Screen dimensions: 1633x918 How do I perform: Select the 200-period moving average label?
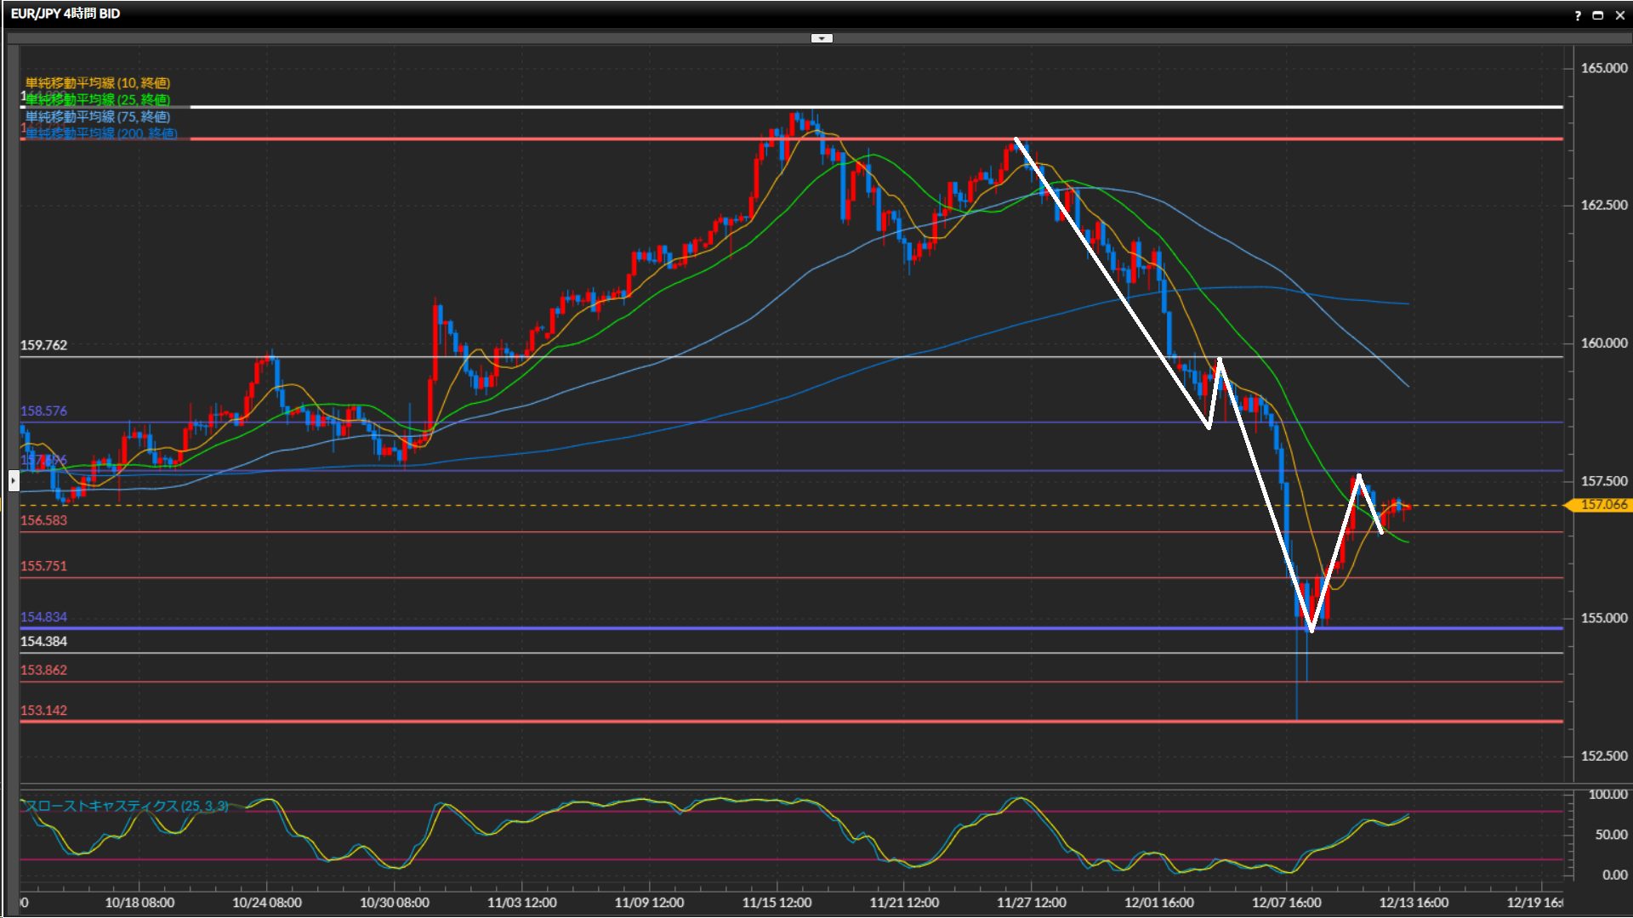click(102, 133)
